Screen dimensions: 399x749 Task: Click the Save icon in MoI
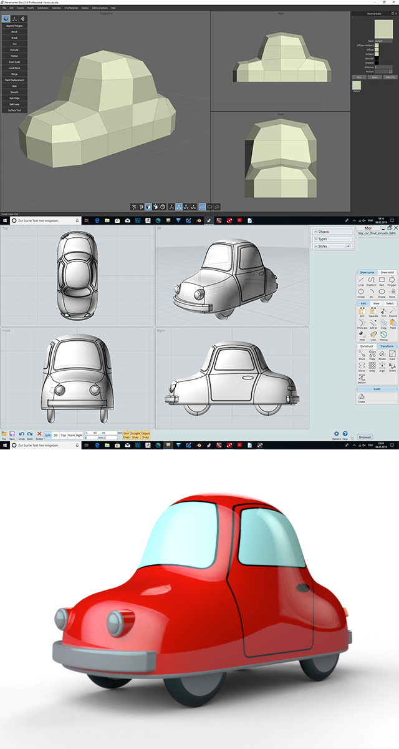(x=12, y=435)
